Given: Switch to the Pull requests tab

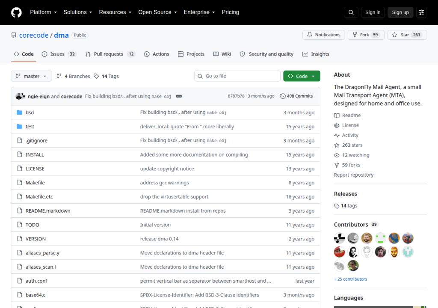Looking at the screenshot, I should coord(110,54).
